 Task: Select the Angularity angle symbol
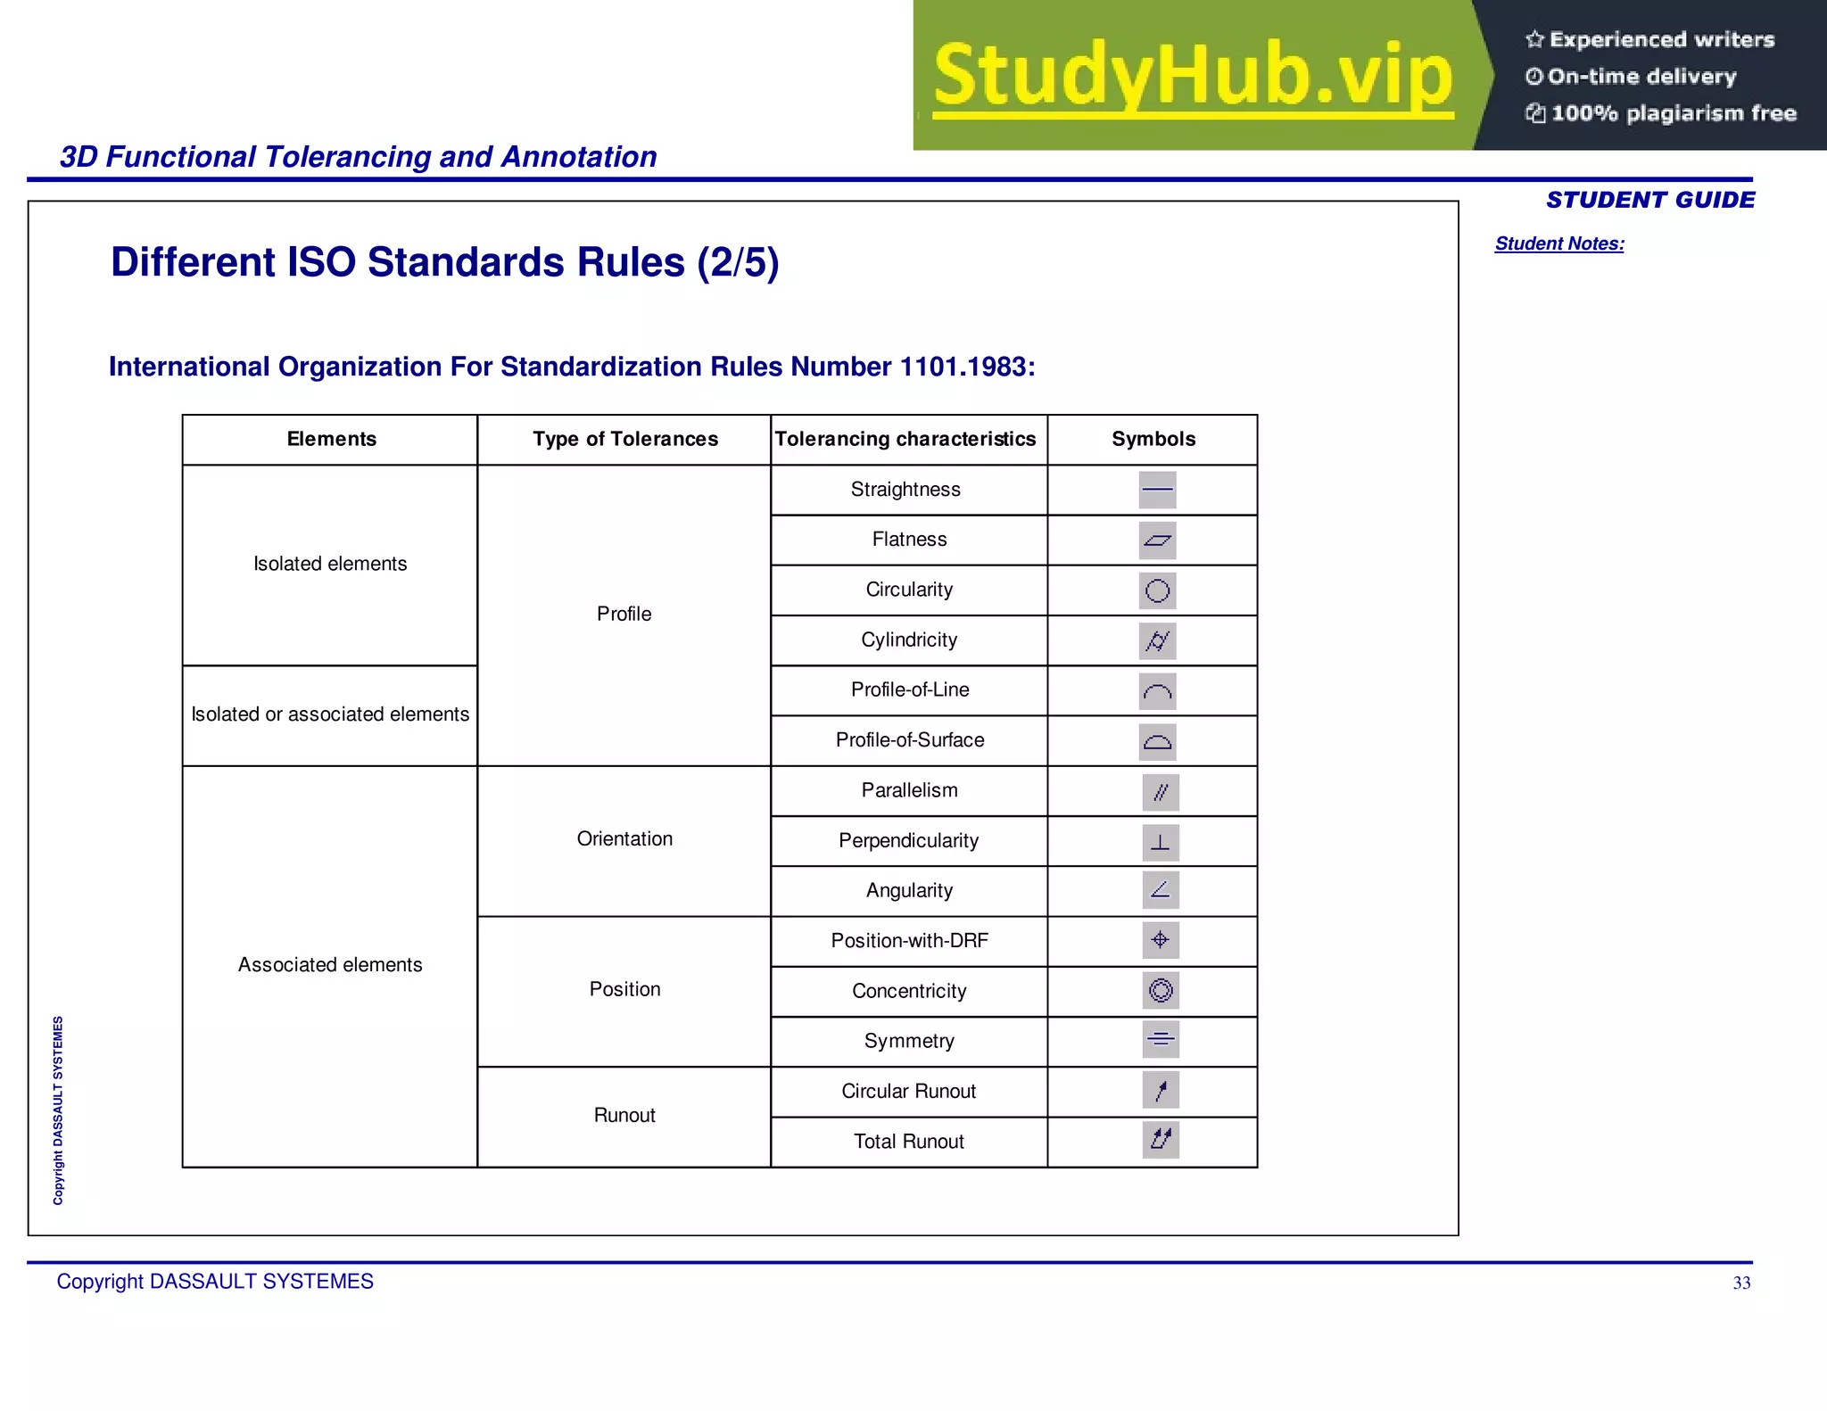[x=1161, y=890]
